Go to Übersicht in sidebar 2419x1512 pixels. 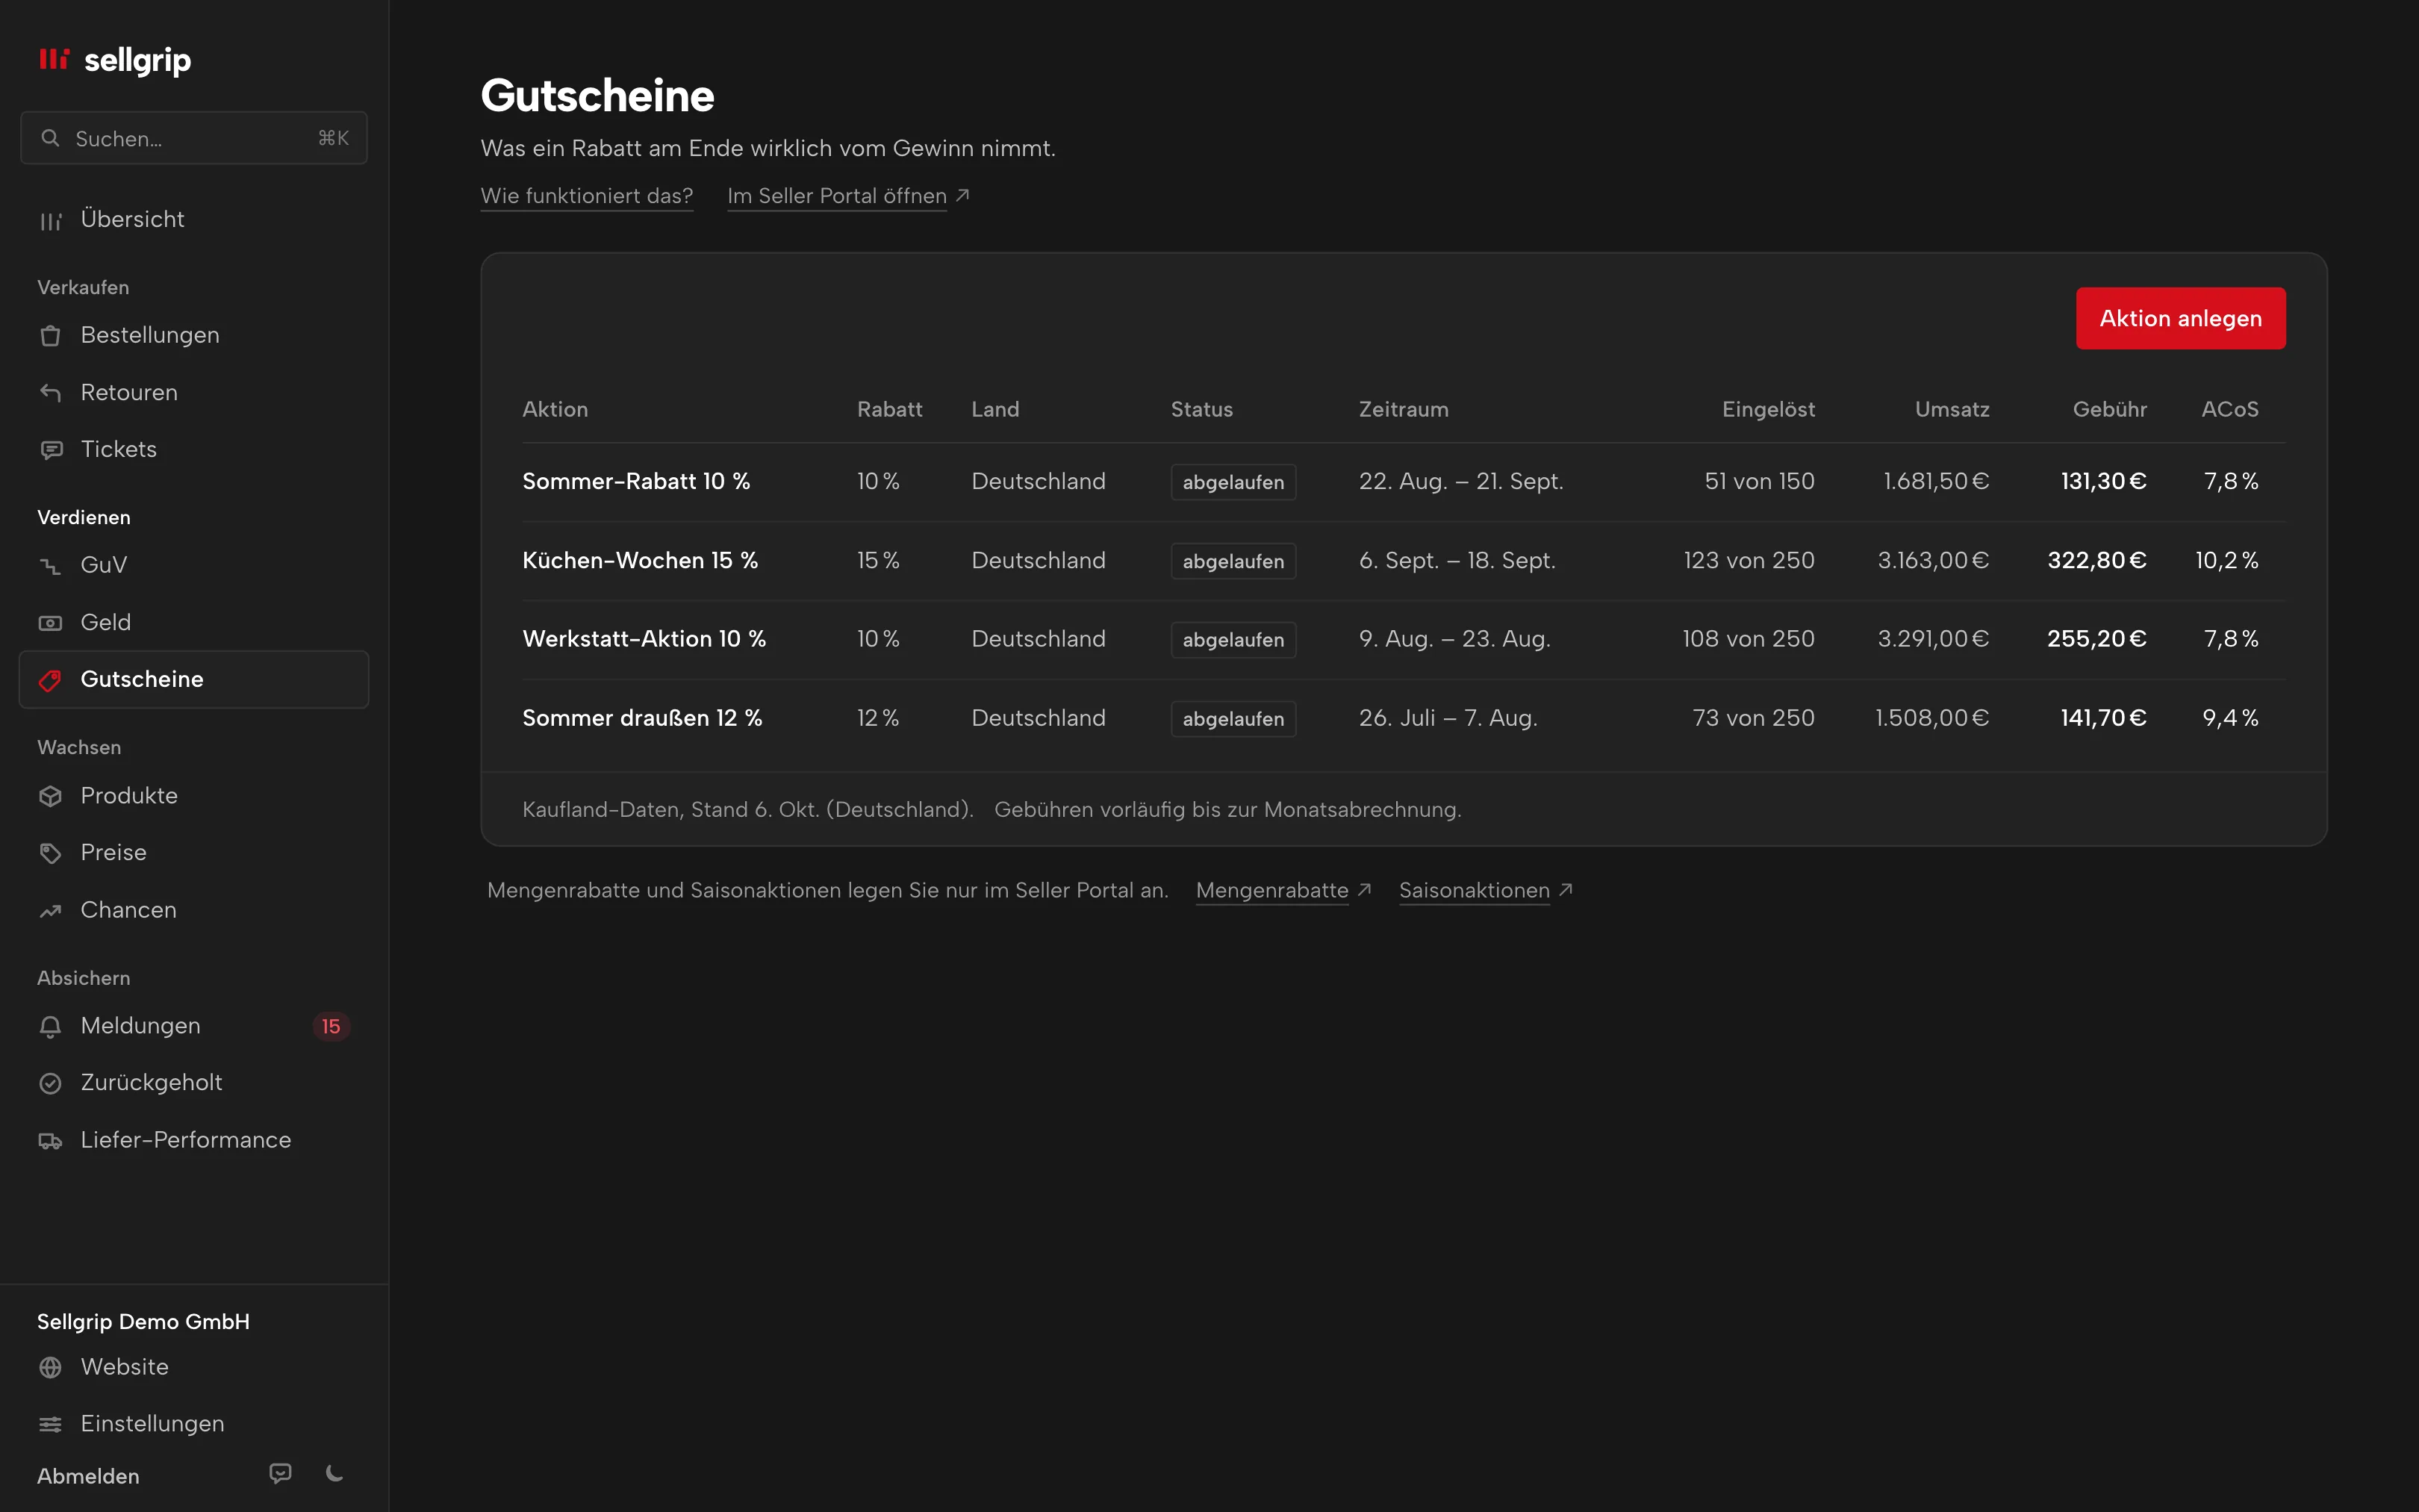[x=194, y=220]
